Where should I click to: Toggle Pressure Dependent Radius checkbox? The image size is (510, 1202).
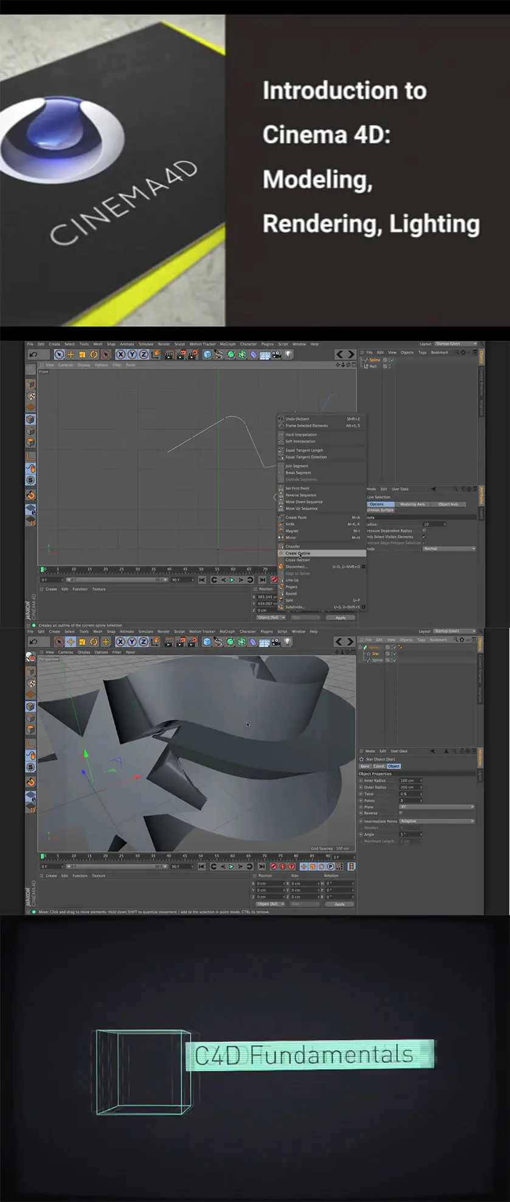(x=424, y=531)
